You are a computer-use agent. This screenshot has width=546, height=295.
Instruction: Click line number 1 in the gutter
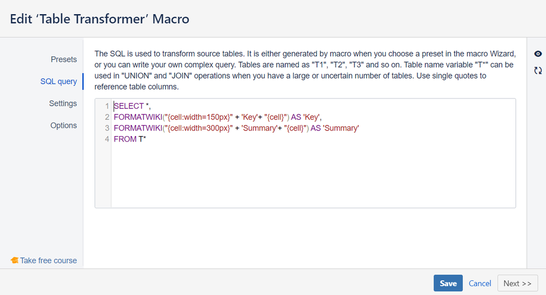click(107, 106)
